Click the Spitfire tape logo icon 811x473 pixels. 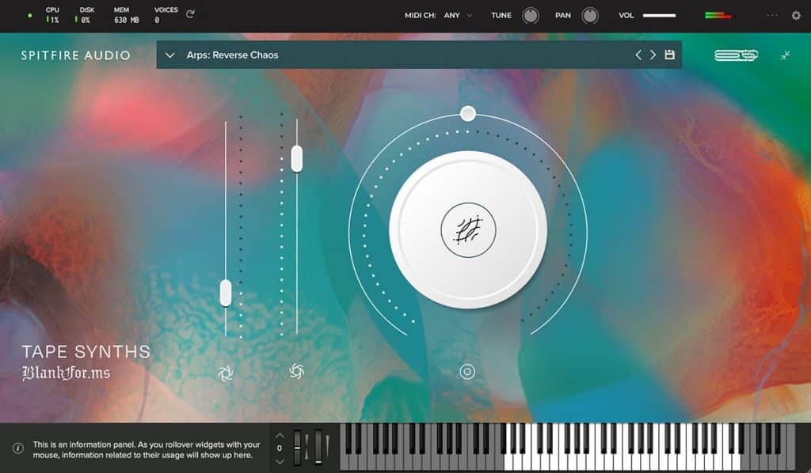coord(736,55)
